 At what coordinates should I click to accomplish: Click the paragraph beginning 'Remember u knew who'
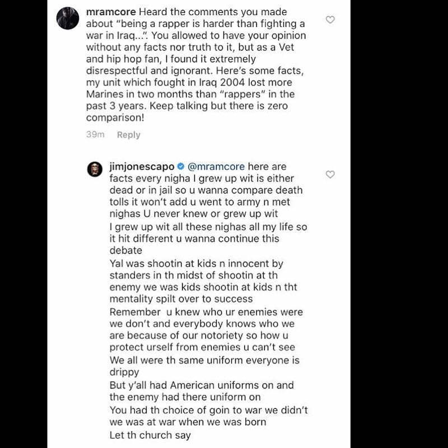206,329
